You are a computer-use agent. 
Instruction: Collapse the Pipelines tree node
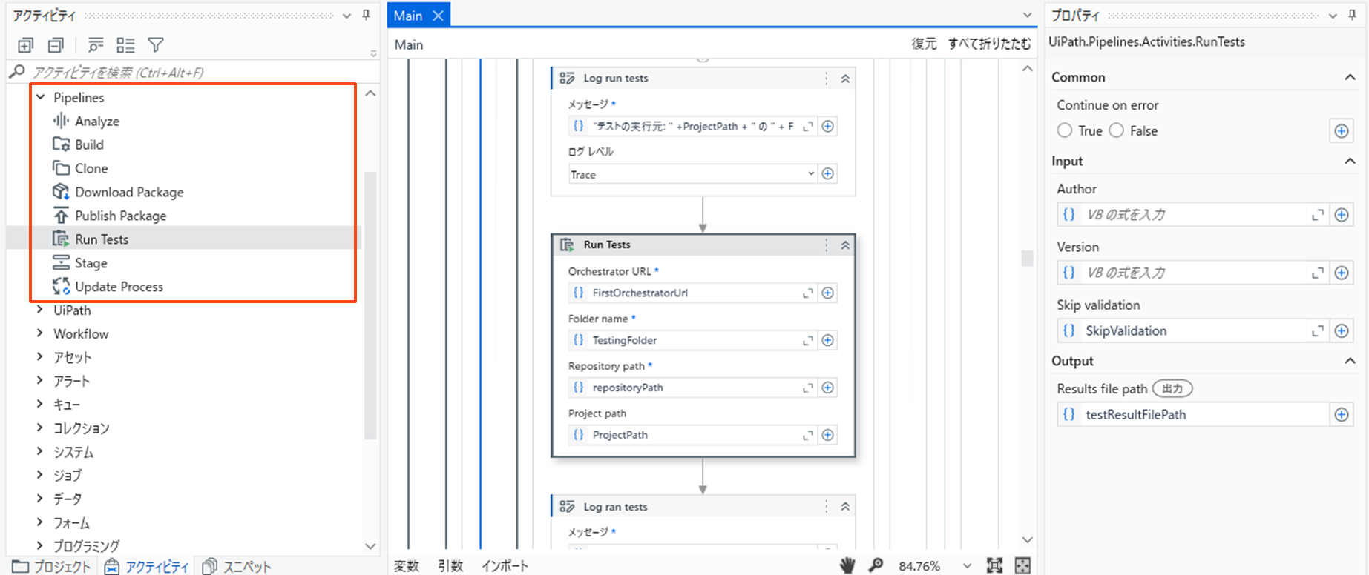click(41, 97)
